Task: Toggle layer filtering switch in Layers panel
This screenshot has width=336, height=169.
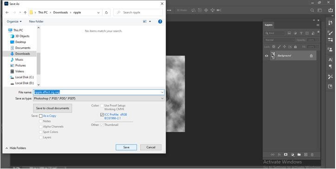Action: pos(318,32)
